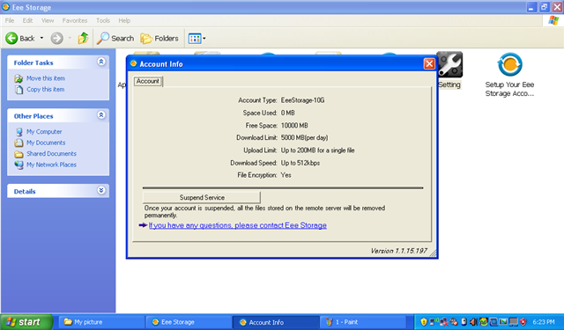Switch to 1 - Paint taskbar button
The width and height of the screenshot is (564, 330).
coord(363,322)
